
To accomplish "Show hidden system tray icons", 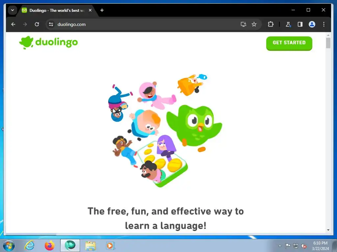I will tap(280, 246).
